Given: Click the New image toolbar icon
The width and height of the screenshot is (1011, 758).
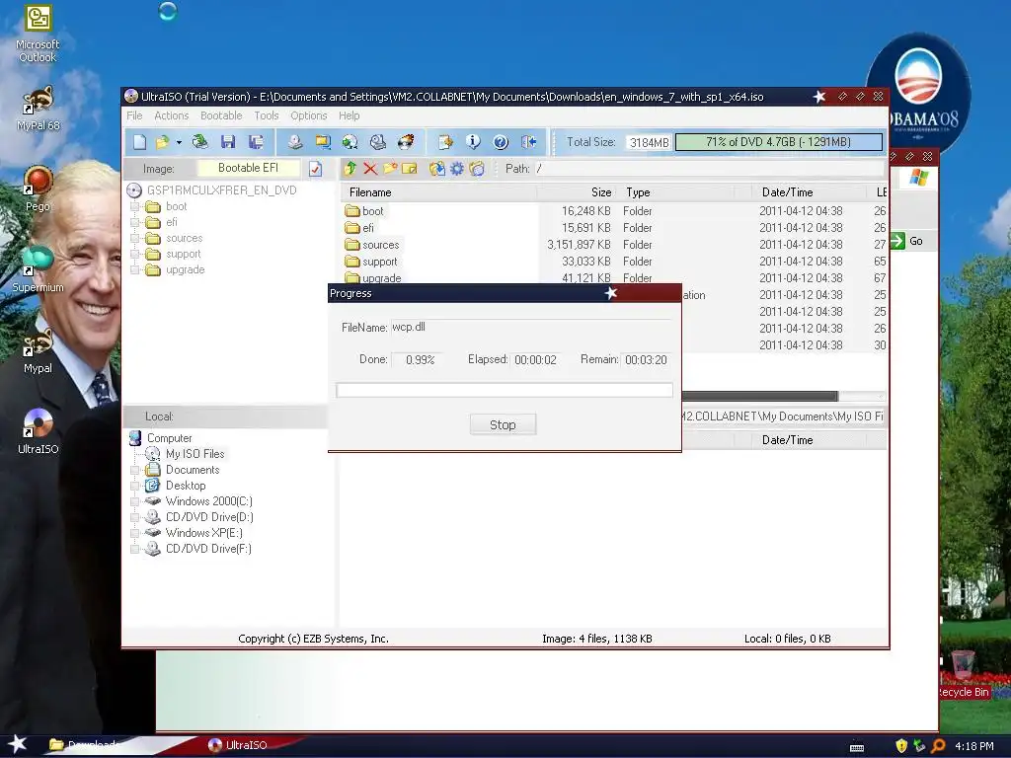Looking at the screenshot, I should pos(139,142).
